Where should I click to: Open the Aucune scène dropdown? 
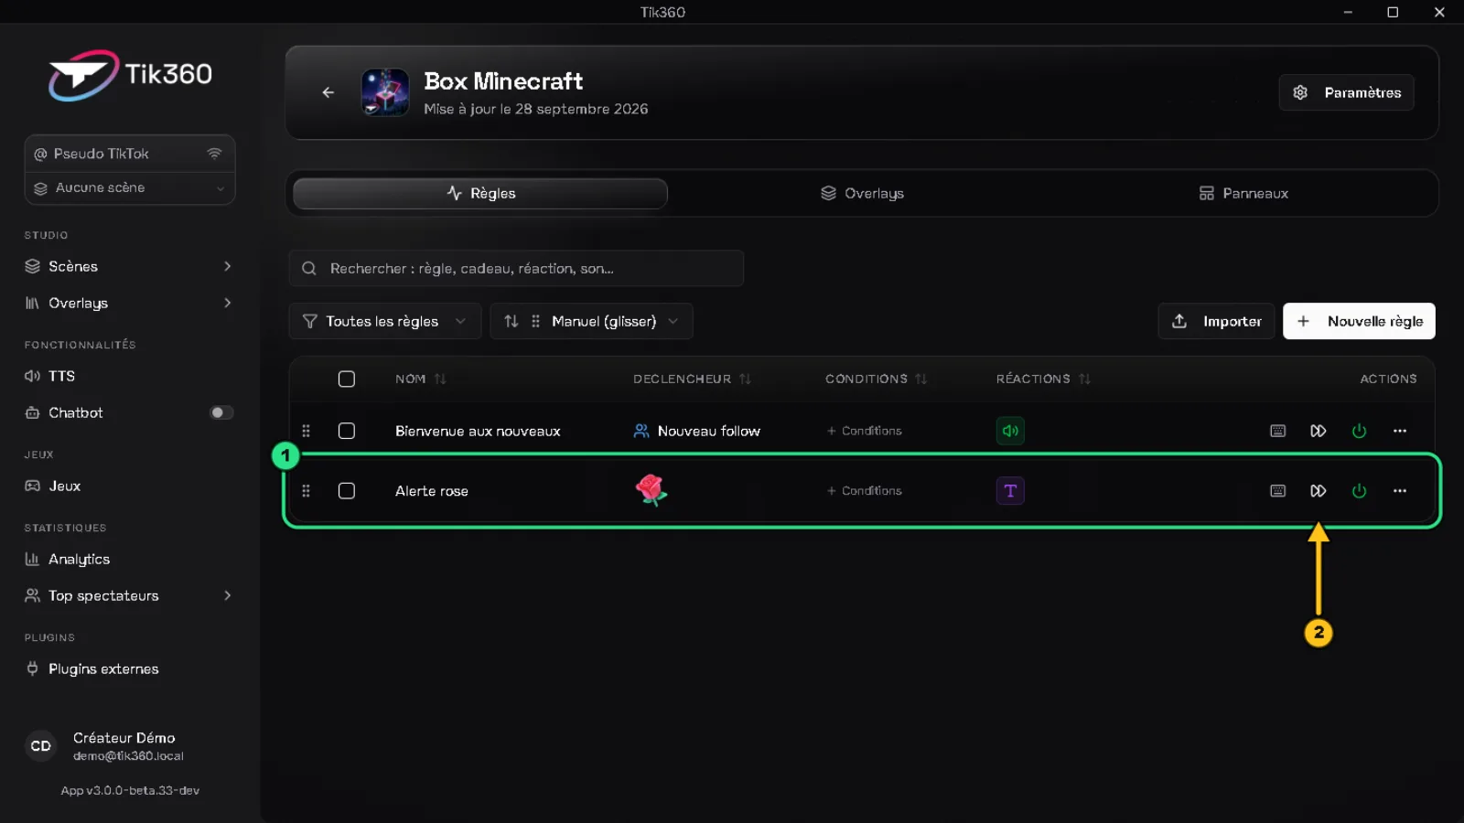(130, 188)
